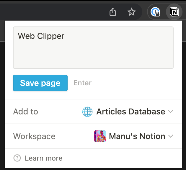This screenshot has height=170, width=186.
Task: Expand the Manu's Notion workspace chevron
Action: coord(170,136)
